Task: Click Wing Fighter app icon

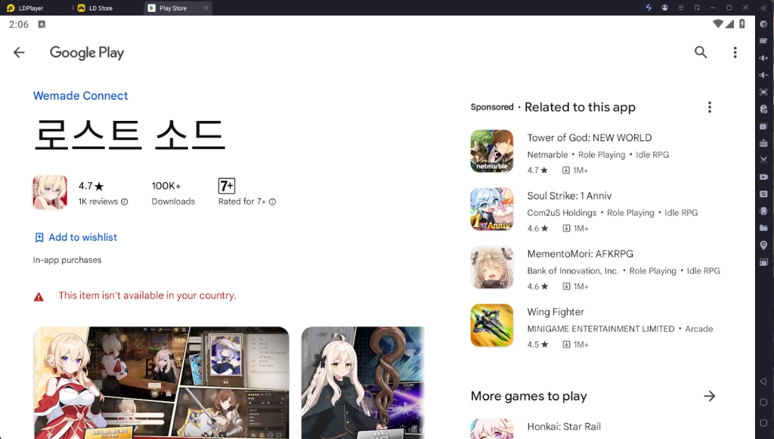Action: click(x=491, y=325)
